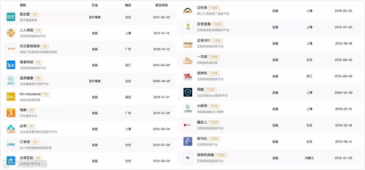
Task: Click the 保险增值解决方案商 description
Action: pyautogui.click(x=210, y=112)
